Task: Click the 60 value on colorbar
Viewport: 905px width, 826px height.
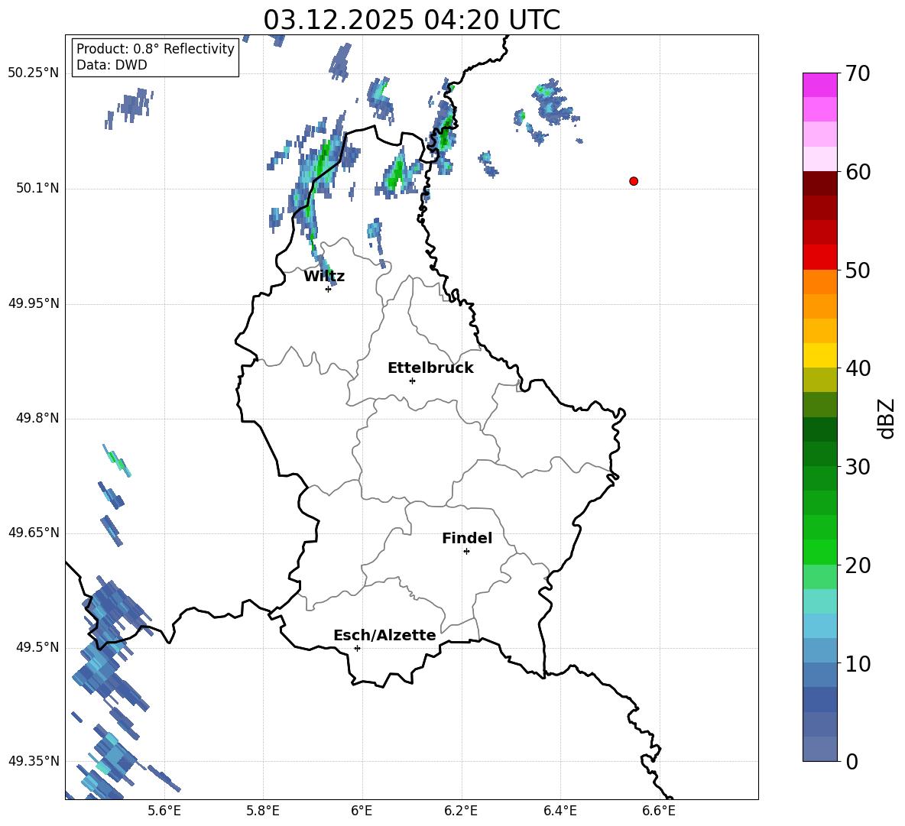Action: coord(858,172)
